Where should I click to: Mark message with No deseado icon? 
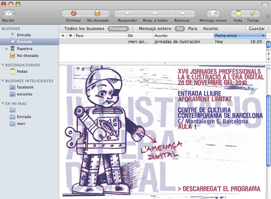tap(98, 13)
